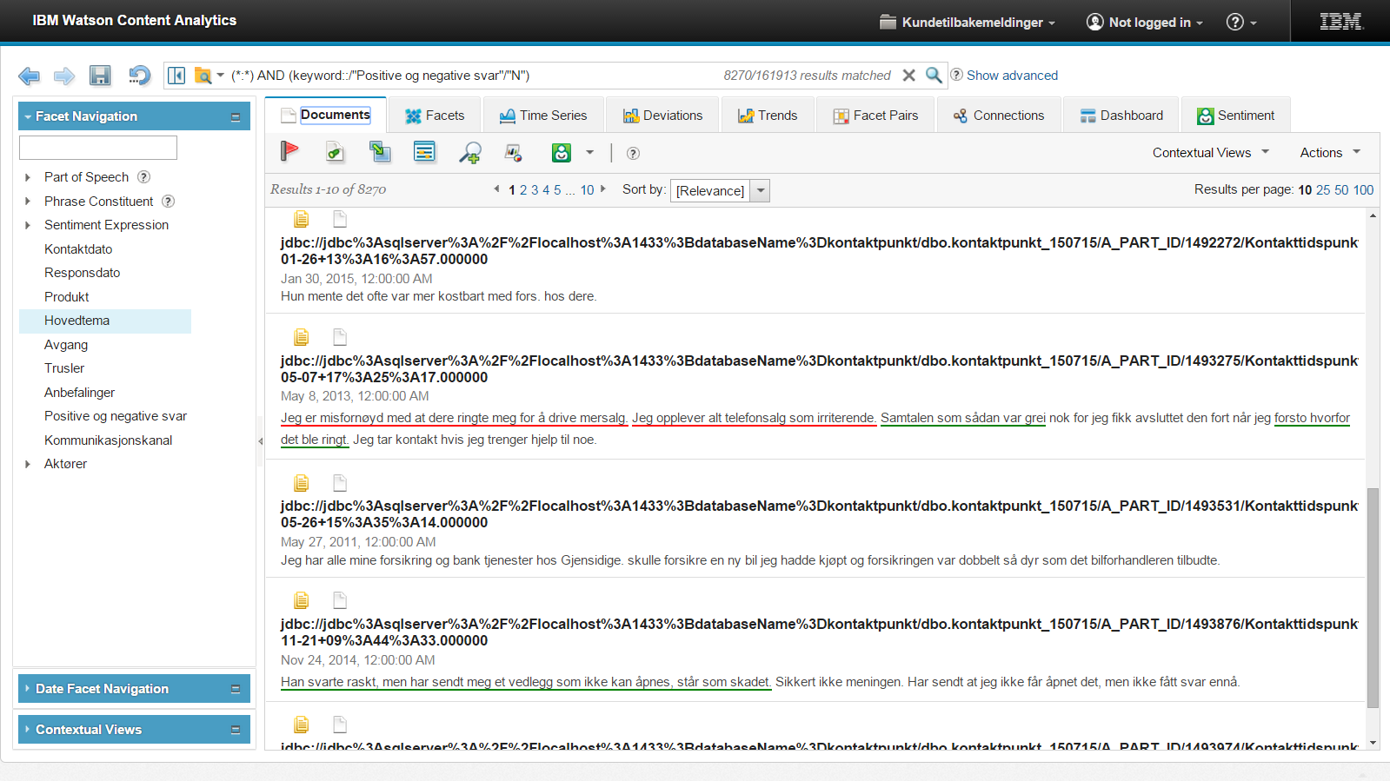Open the Dashboard tab
The height and width of the screenshot is (781, 1390).
pos(1121,116)
